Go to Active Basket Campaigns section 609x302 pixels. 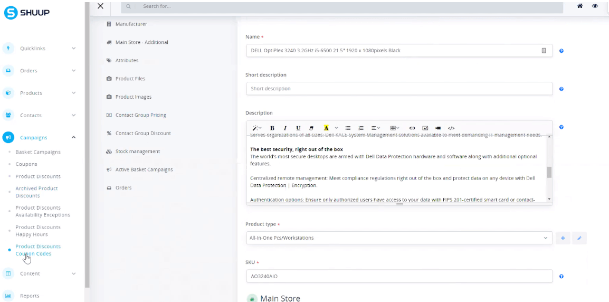144,169
